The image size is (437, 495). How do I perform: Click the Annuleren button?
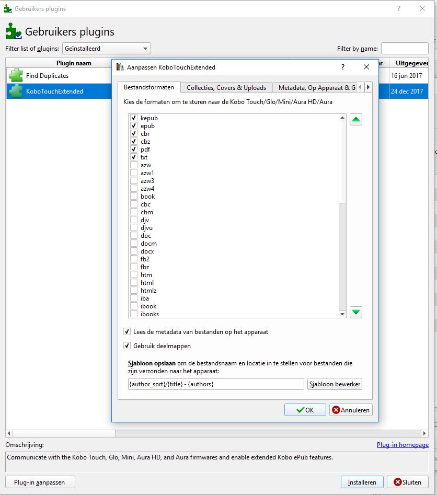click(x=351, y=410)
